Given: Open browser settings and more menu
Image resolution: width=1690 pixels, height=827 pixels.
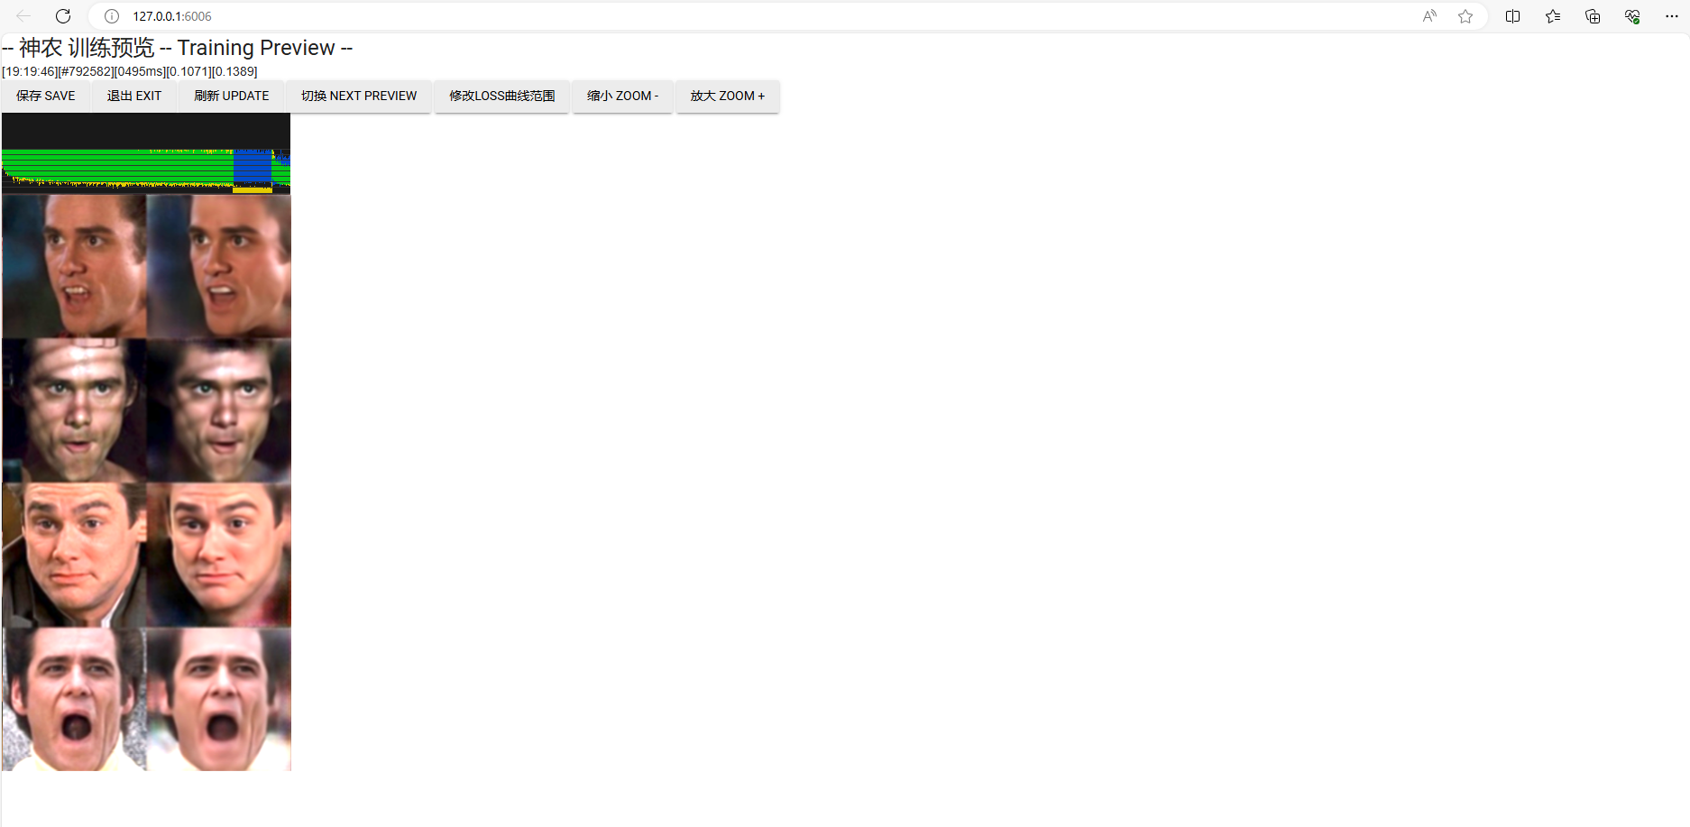Looking at the screenshot, I should point(1671,16).
